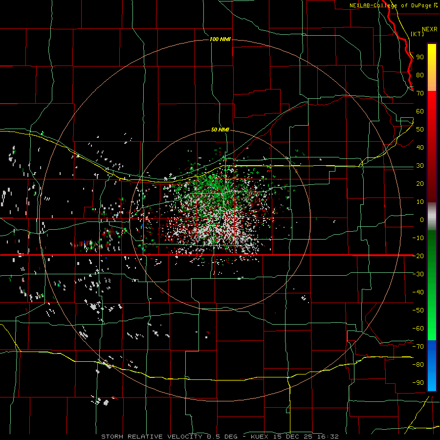This screenshot has width=440, height=440.
Task: Click the 100 NMI range ring label
Action: tap(220, 39)
